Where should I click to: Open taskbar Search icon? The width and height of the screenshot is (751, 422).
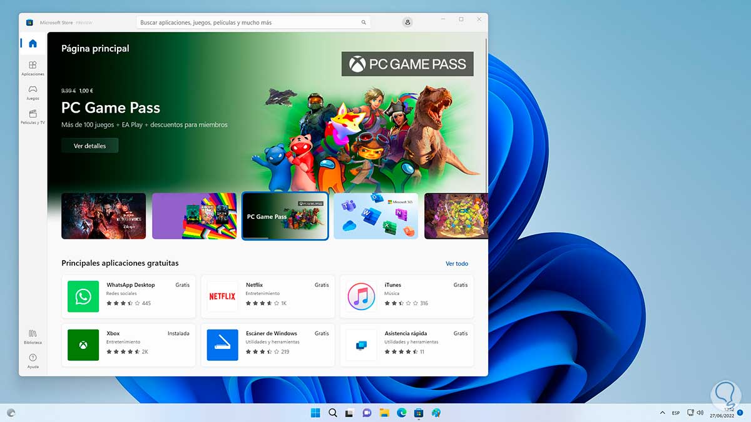[333, 413]
